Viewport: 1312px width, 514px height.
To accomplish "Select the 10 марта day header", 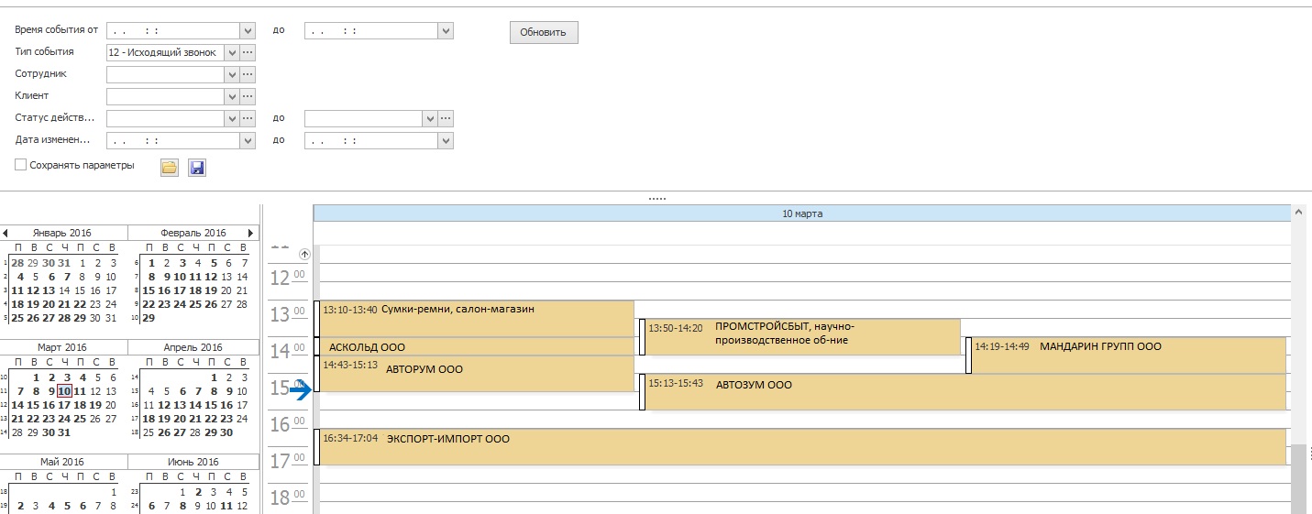I will pos(801,213).
